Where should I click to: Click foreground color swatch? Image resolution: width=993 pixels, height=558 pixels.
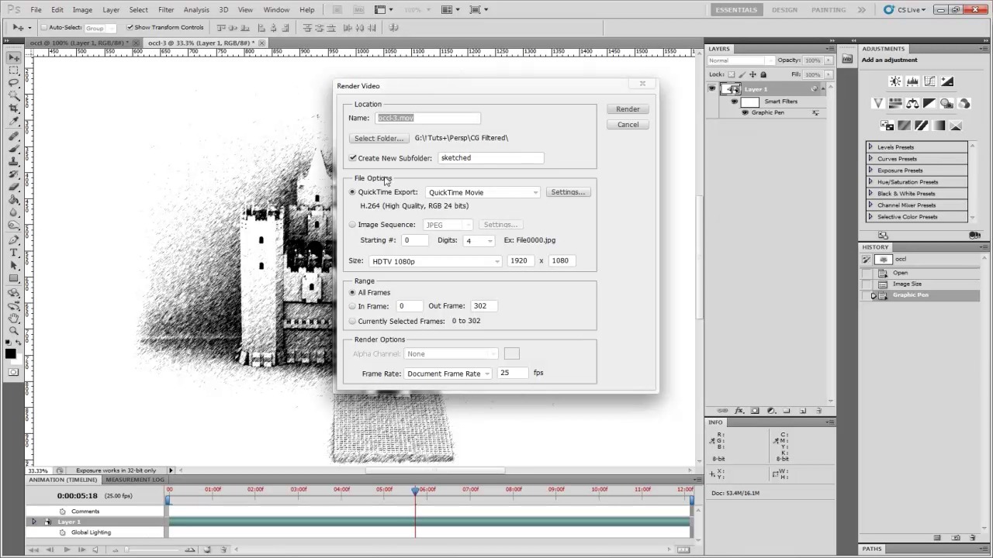click(x=10, y=354)
